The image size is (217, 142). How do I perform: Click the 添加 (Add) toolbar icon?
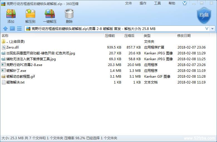[x=11, y=14]
